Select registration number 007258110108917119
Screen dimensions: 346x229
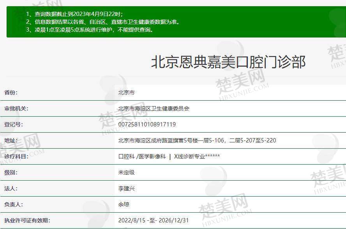point(147,124)
